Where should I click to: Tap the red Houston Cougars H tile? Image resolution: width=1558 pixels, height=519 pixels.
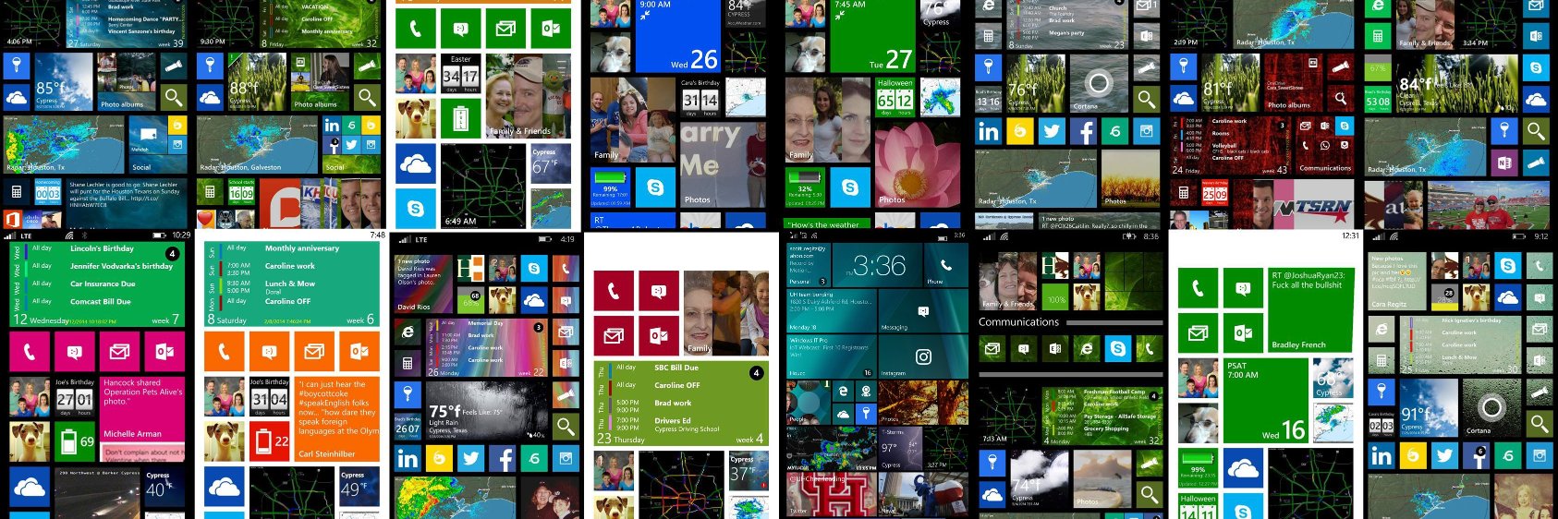[831, 496]
